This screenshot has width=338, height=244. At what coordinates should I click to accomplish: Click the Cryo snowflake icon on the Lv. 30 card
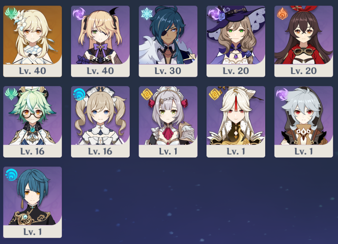point(146,14)
